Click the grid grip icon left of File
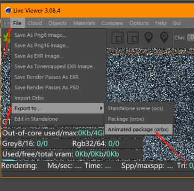194x191 pixels. click(6, 23)
